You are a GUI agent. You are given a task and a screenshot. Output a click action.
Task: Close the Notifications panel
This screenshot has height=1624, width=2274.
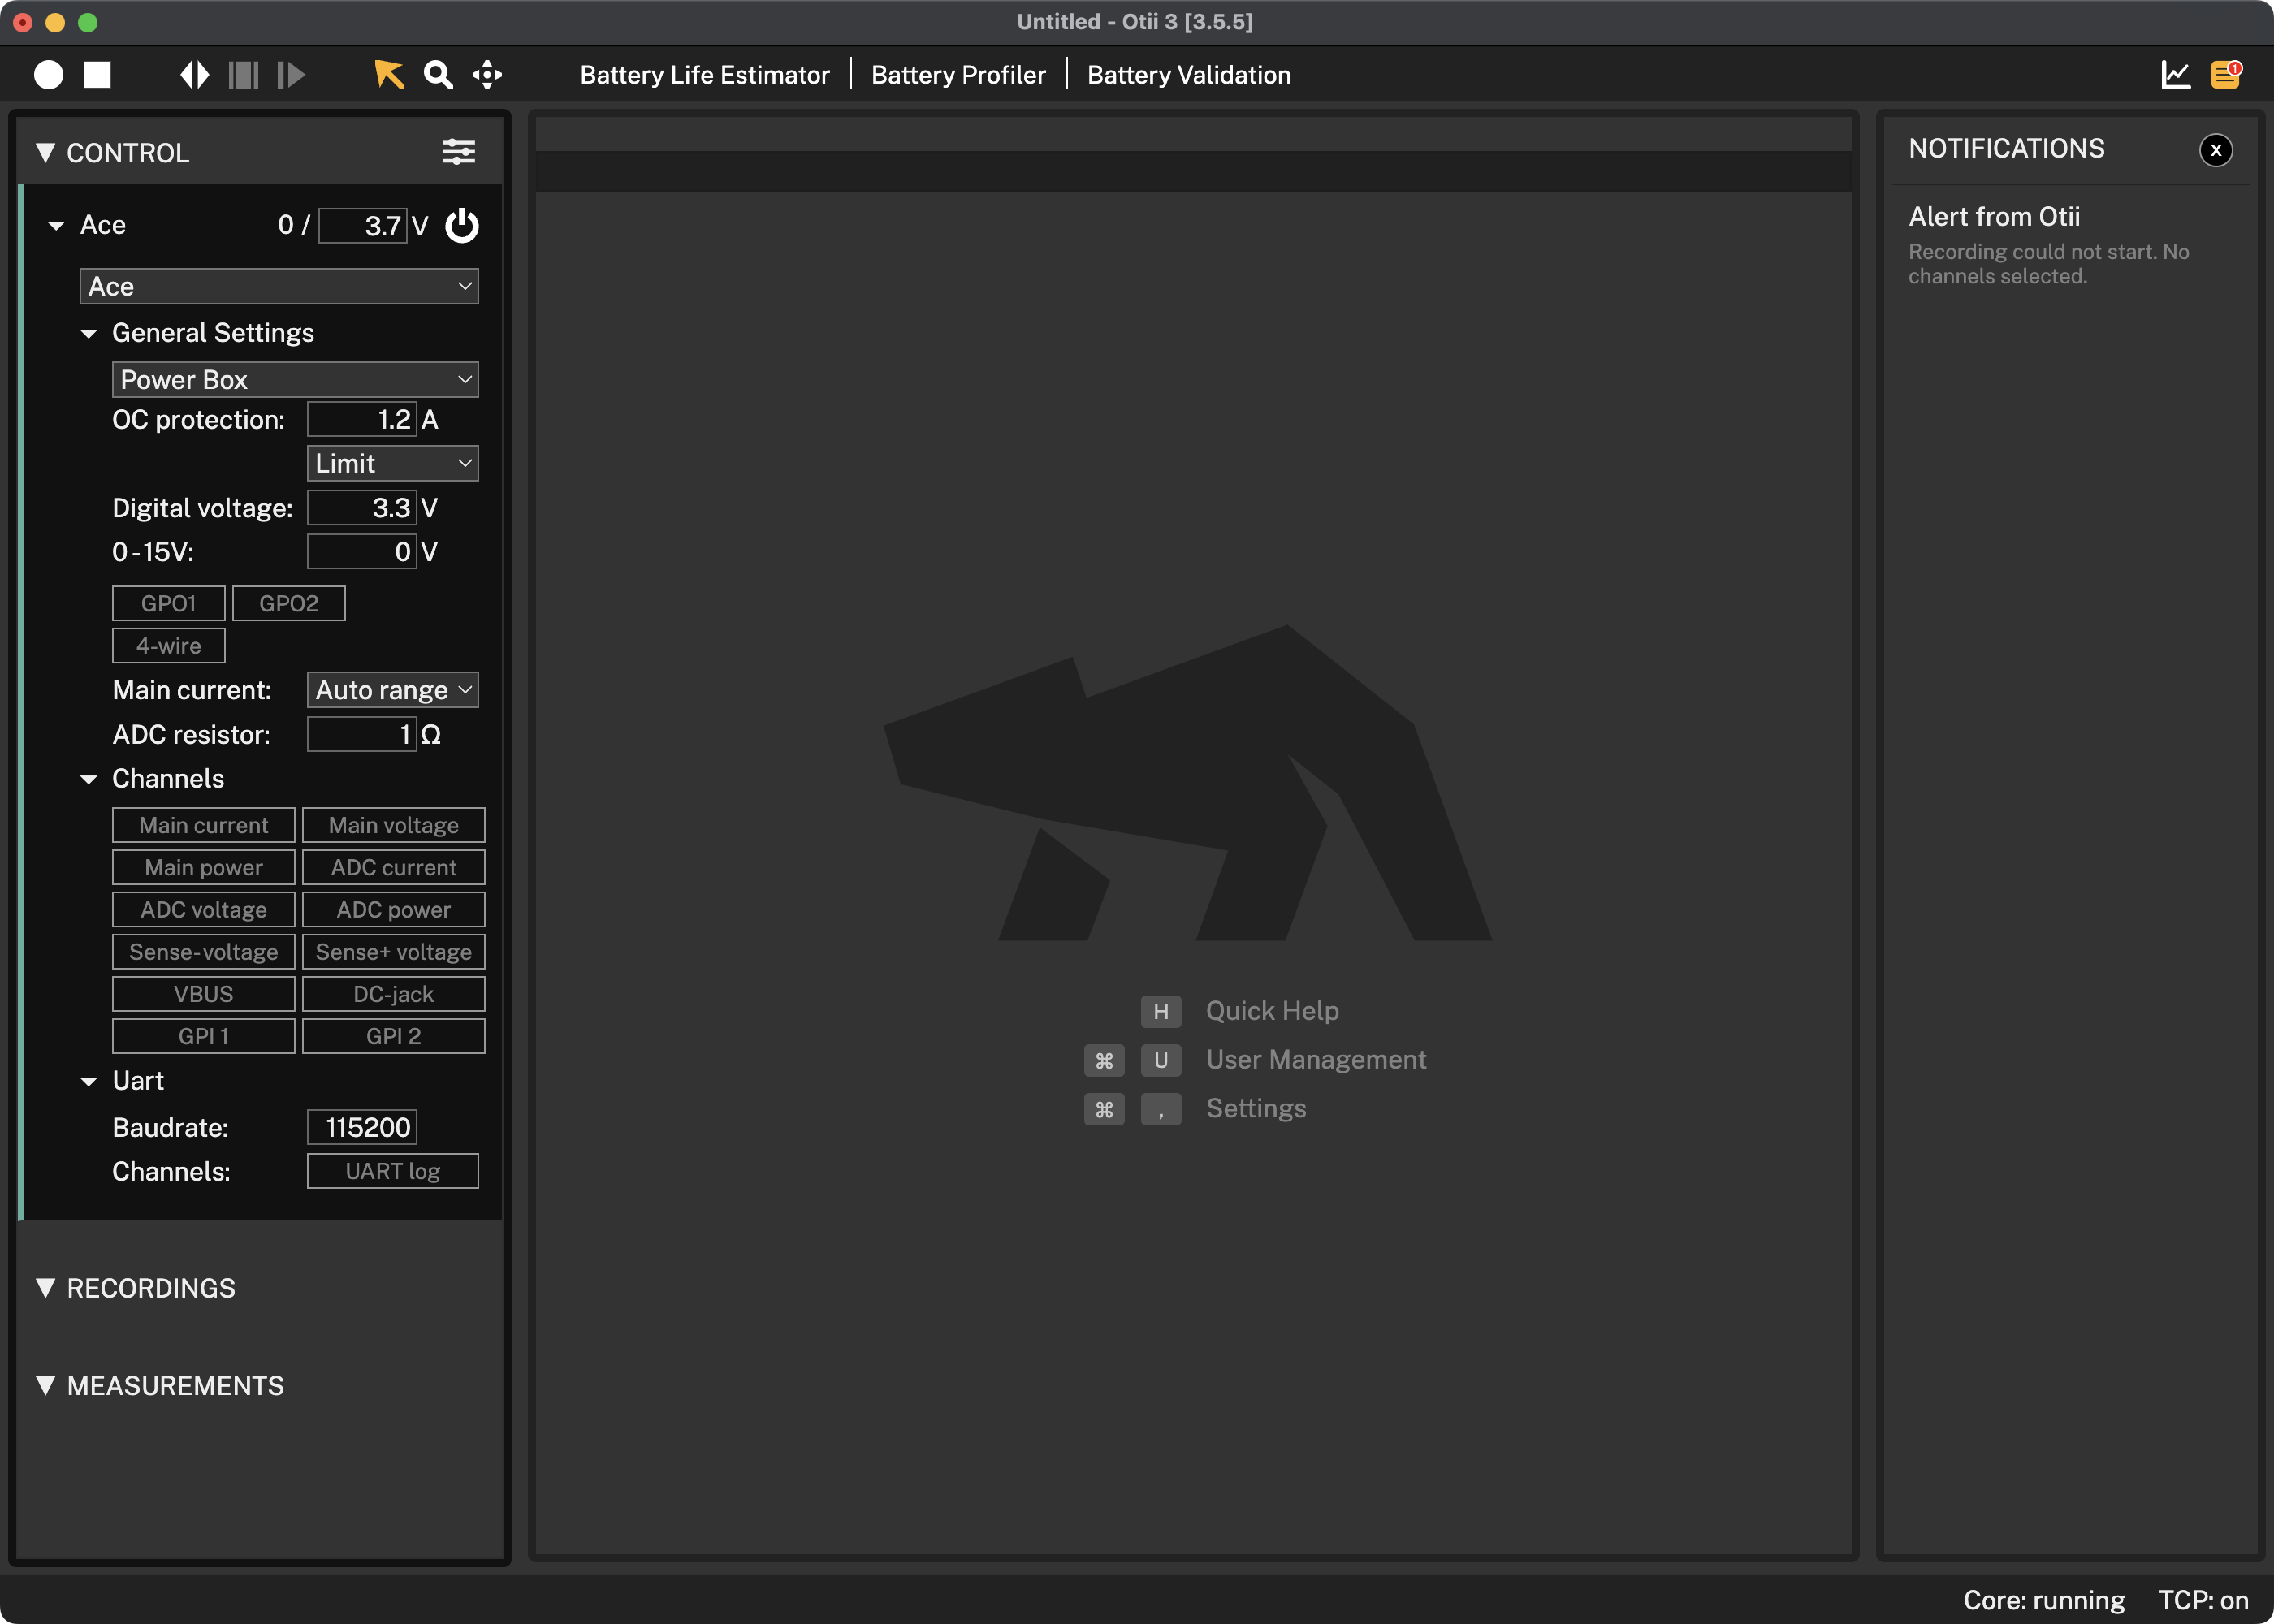[2216, 150]
